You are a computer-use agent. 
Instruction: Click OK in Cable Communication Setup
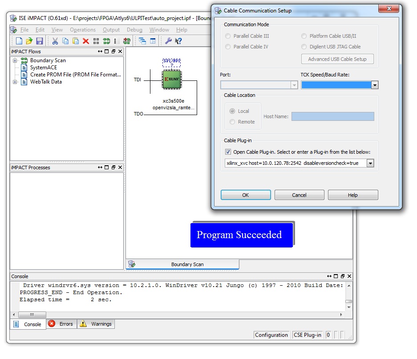(246, 195)
